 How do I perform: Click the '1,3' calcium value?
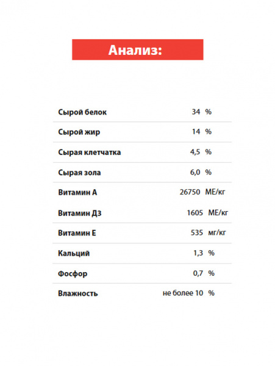[198, 253]
